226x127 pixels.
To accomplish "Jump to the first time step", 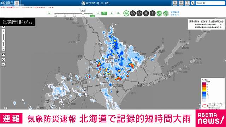I will click(49, 13).
